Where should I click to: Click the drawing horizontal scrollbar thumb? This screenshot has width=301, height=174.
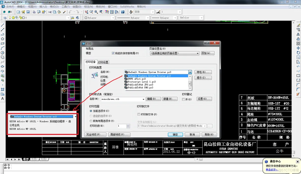tap(201, 159)
